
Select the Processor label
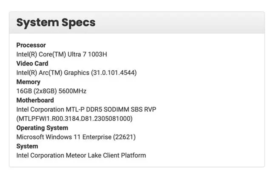31,45
